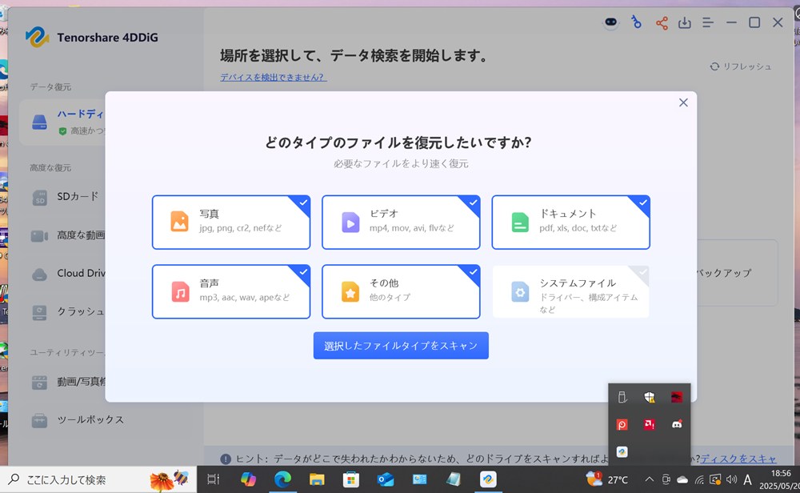The width and height of the screenshot is (800, 493).
Task: Select SDカード in the sidebar
Action: (78, 197)
